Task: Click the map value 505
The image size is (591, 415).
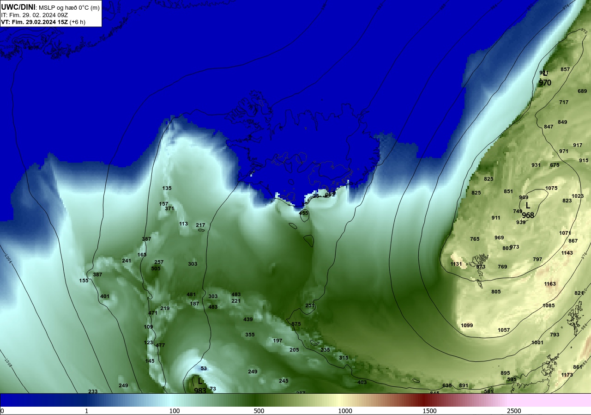Action: click(x=156, y=269)
